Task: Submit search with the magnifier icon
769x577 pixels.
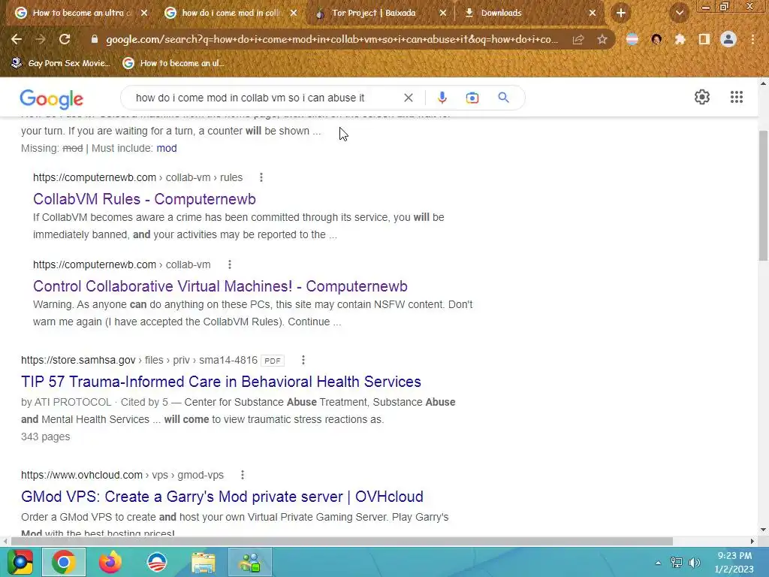Action: (x=503, y=97)
